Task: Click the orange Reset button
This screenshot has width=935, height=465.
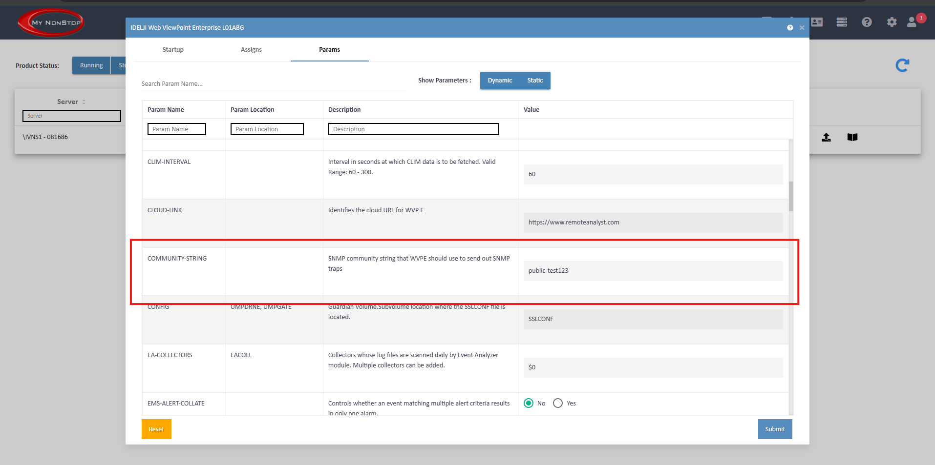Action: tap(156, 429)
